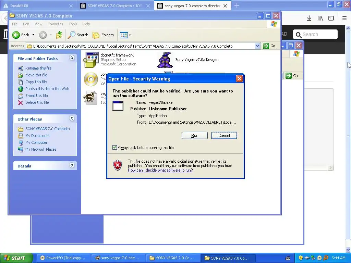Image resolution: width=351 pixels, height=263 pixels.
Task: Open the browser Library icon
Action: pos(320,18)
